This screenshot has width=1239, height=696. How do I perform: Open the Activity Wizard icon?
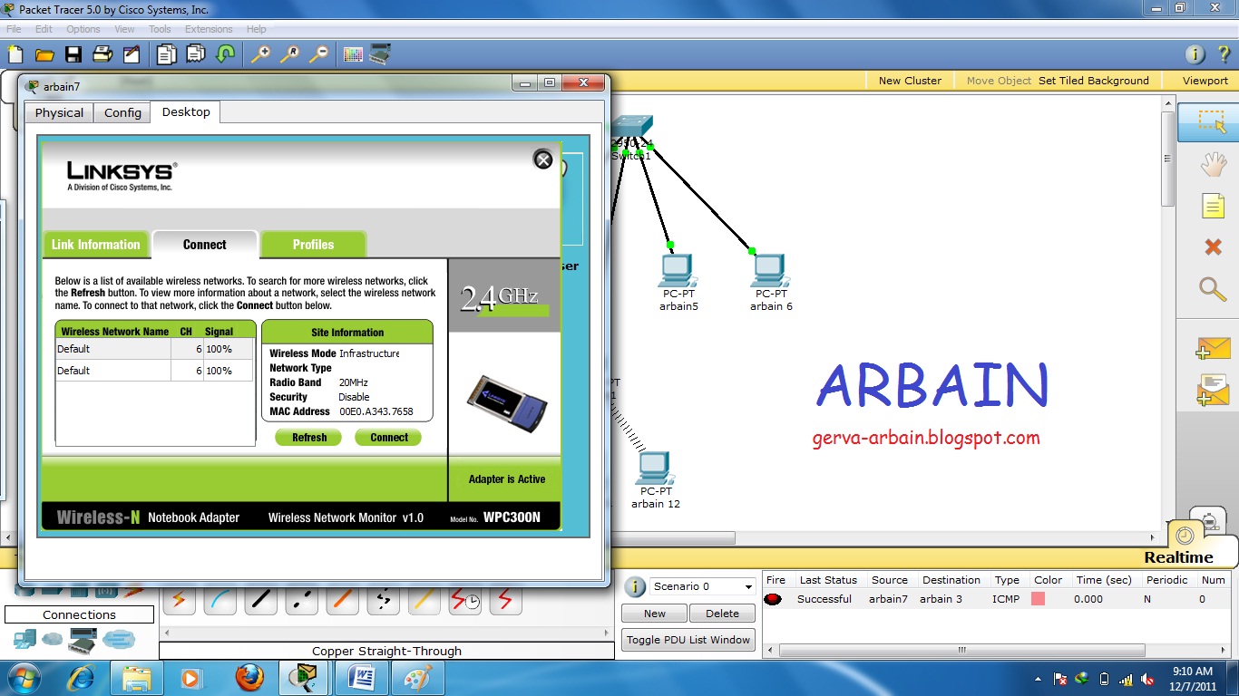(x=132, y=54)
